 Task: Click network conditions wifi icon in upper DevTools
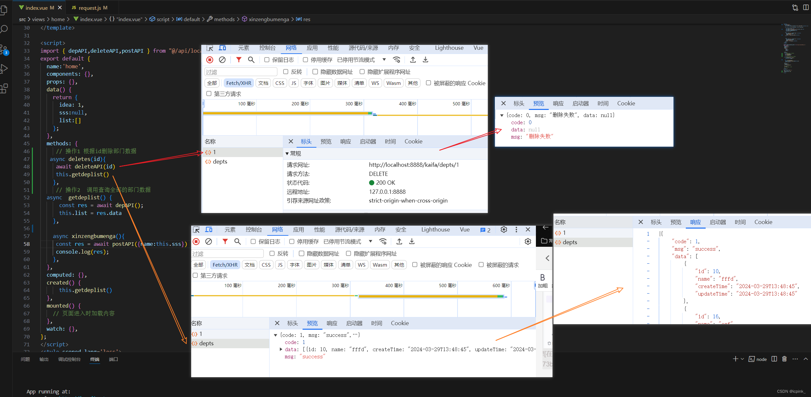(x=396, y=60)
